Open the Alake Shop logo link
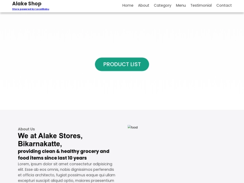This screenshot has height=183, width=244. click(x=27, y=4)
